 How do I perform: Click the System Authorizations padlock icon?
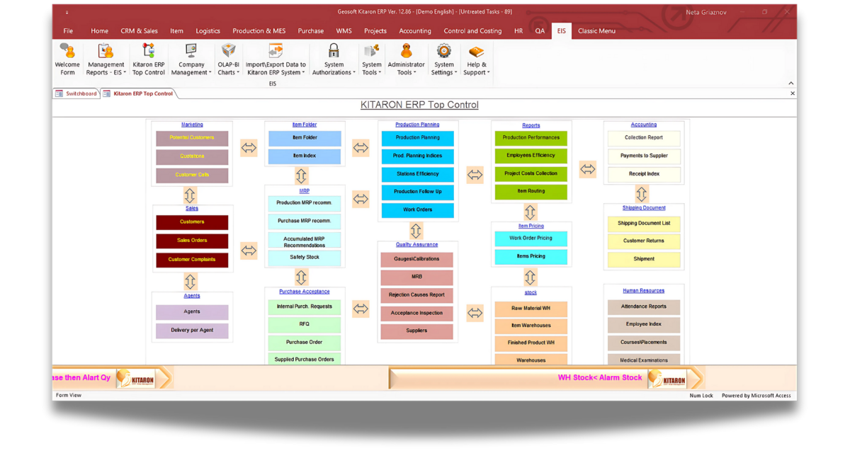point(333,52)
